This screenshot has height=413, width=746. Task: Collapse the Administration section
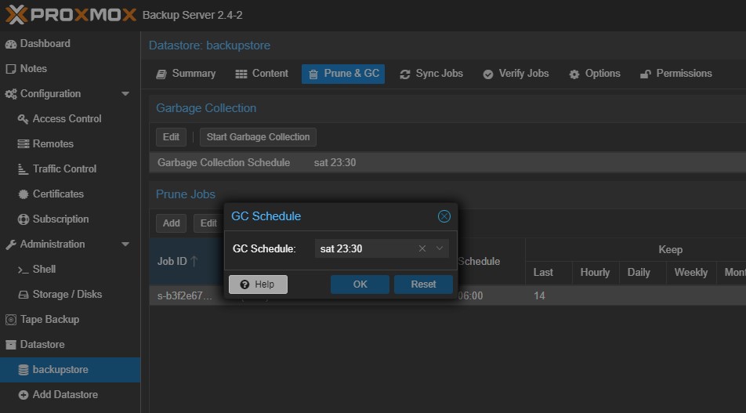[x=125, y=245]
